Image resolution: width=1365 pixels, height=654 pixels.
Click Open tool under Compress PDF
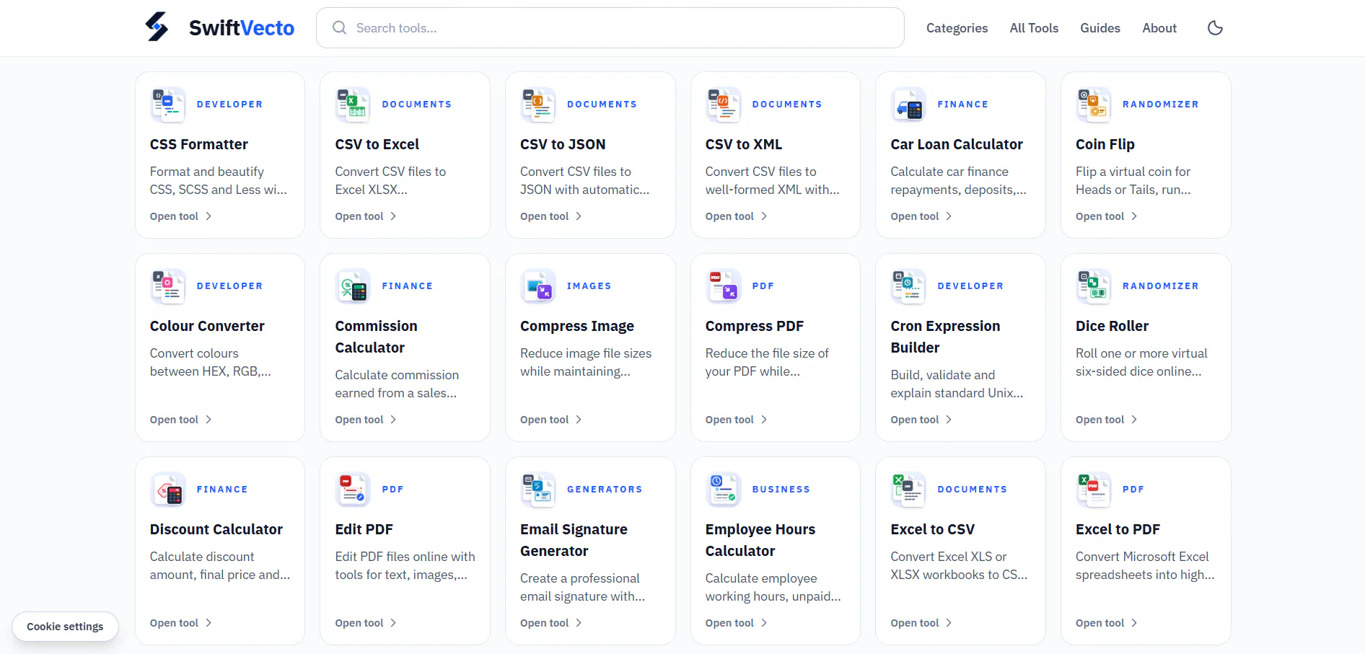click(x=736, y=420)
